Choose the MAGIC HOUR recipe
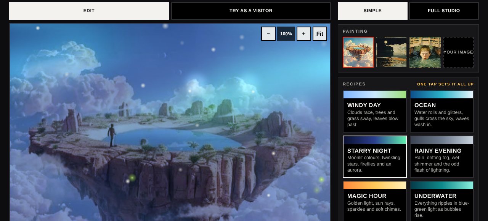The width and height of the screenshot is (488, 221). pyautogui.click(x=375, y=201)
